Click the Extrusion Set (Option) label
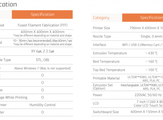This screenshot has height=120, width=163. tap(103, 87)
